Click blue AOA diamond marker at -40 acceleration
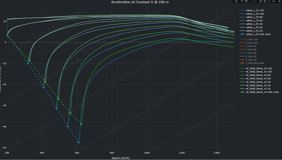This screenshot has height=160, width=282. (x=68, y=127)
